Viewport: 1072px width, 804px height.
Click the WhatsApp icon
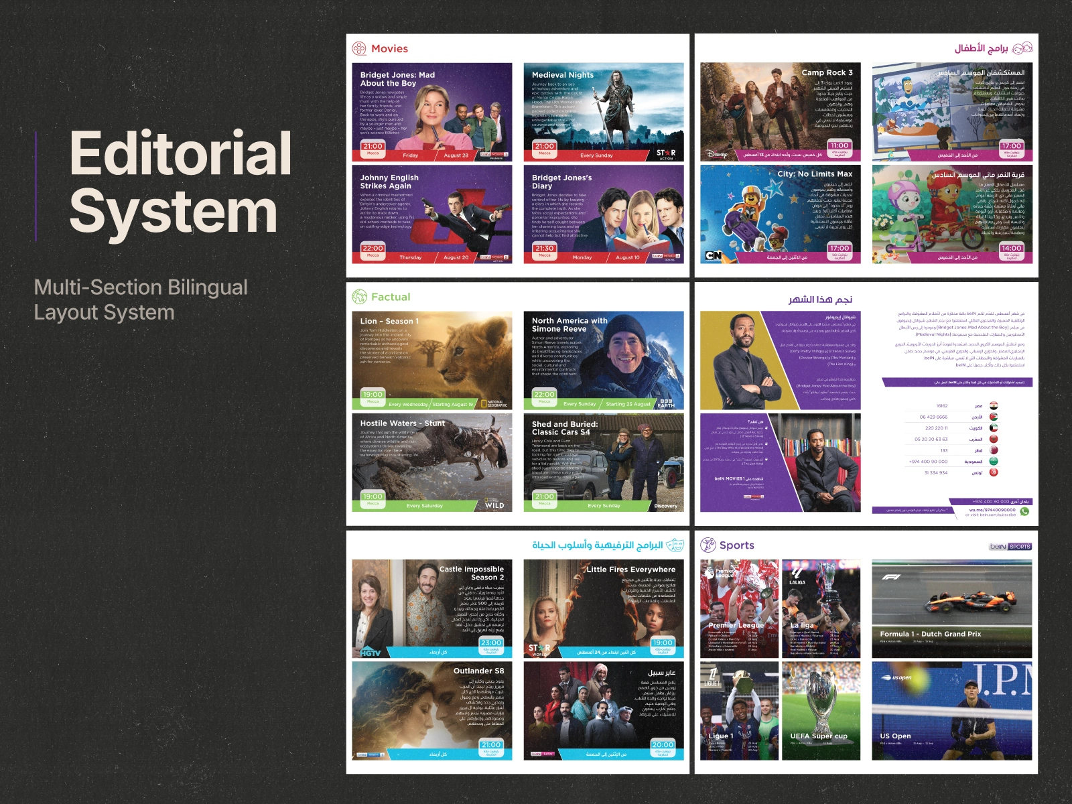(1024, 512)
